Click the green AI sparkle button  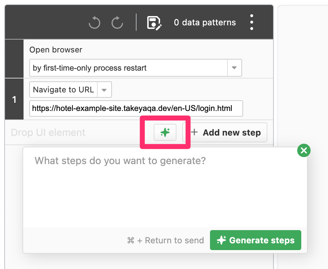click(165, 132)
